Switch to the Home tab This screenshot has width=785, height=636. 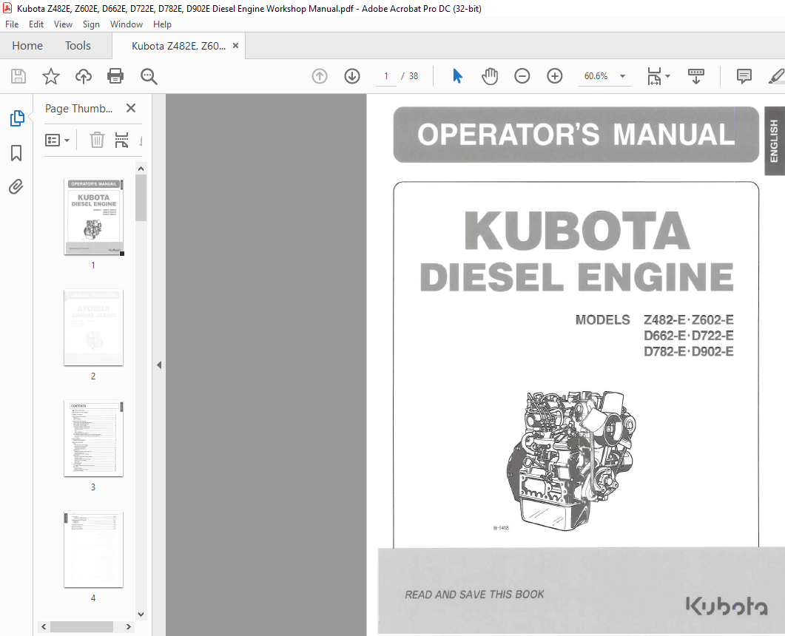[x=27, y=46]
